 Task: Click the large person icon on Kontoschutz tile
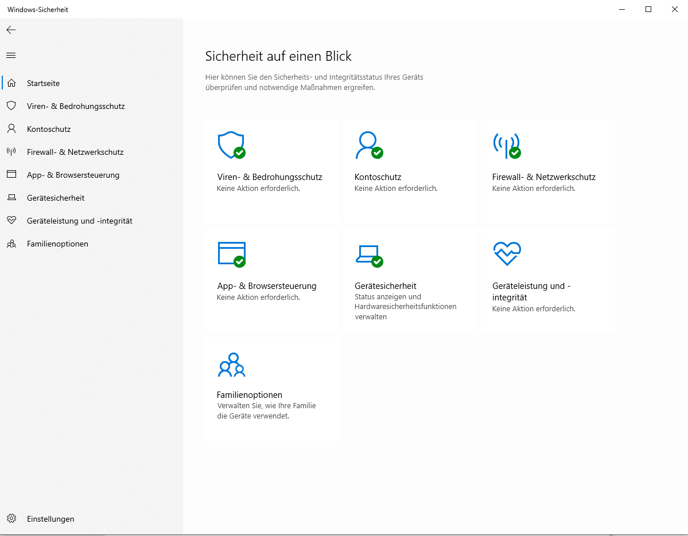tap(369, 145)
